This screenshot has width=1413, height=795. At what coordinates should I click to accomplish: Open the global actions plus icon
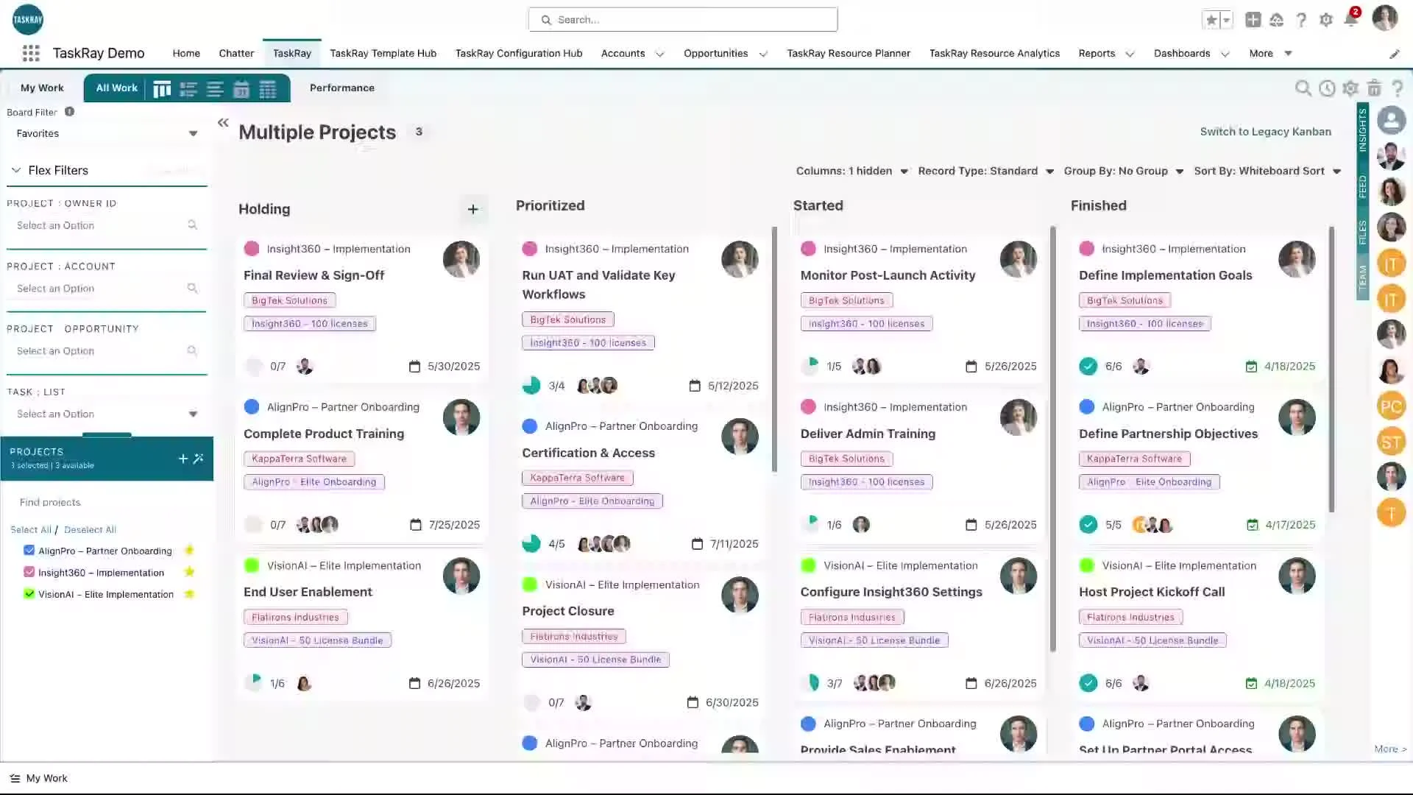pos(1253,20)
